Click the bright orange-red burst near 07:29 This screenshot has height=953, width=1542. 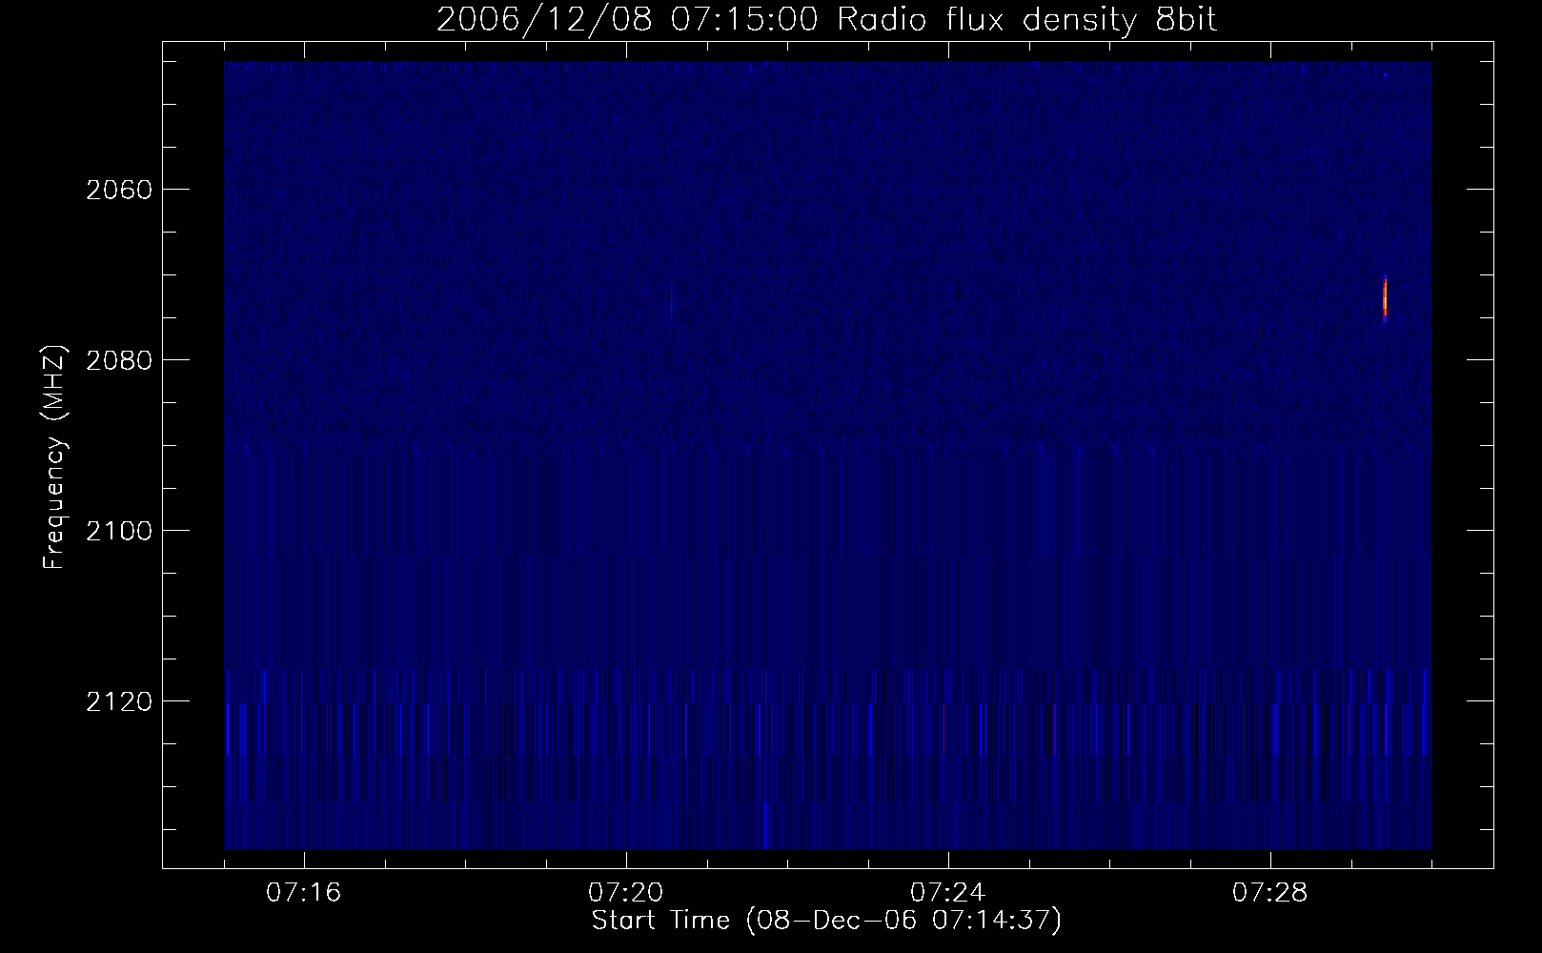click(x=1385, y=298)
